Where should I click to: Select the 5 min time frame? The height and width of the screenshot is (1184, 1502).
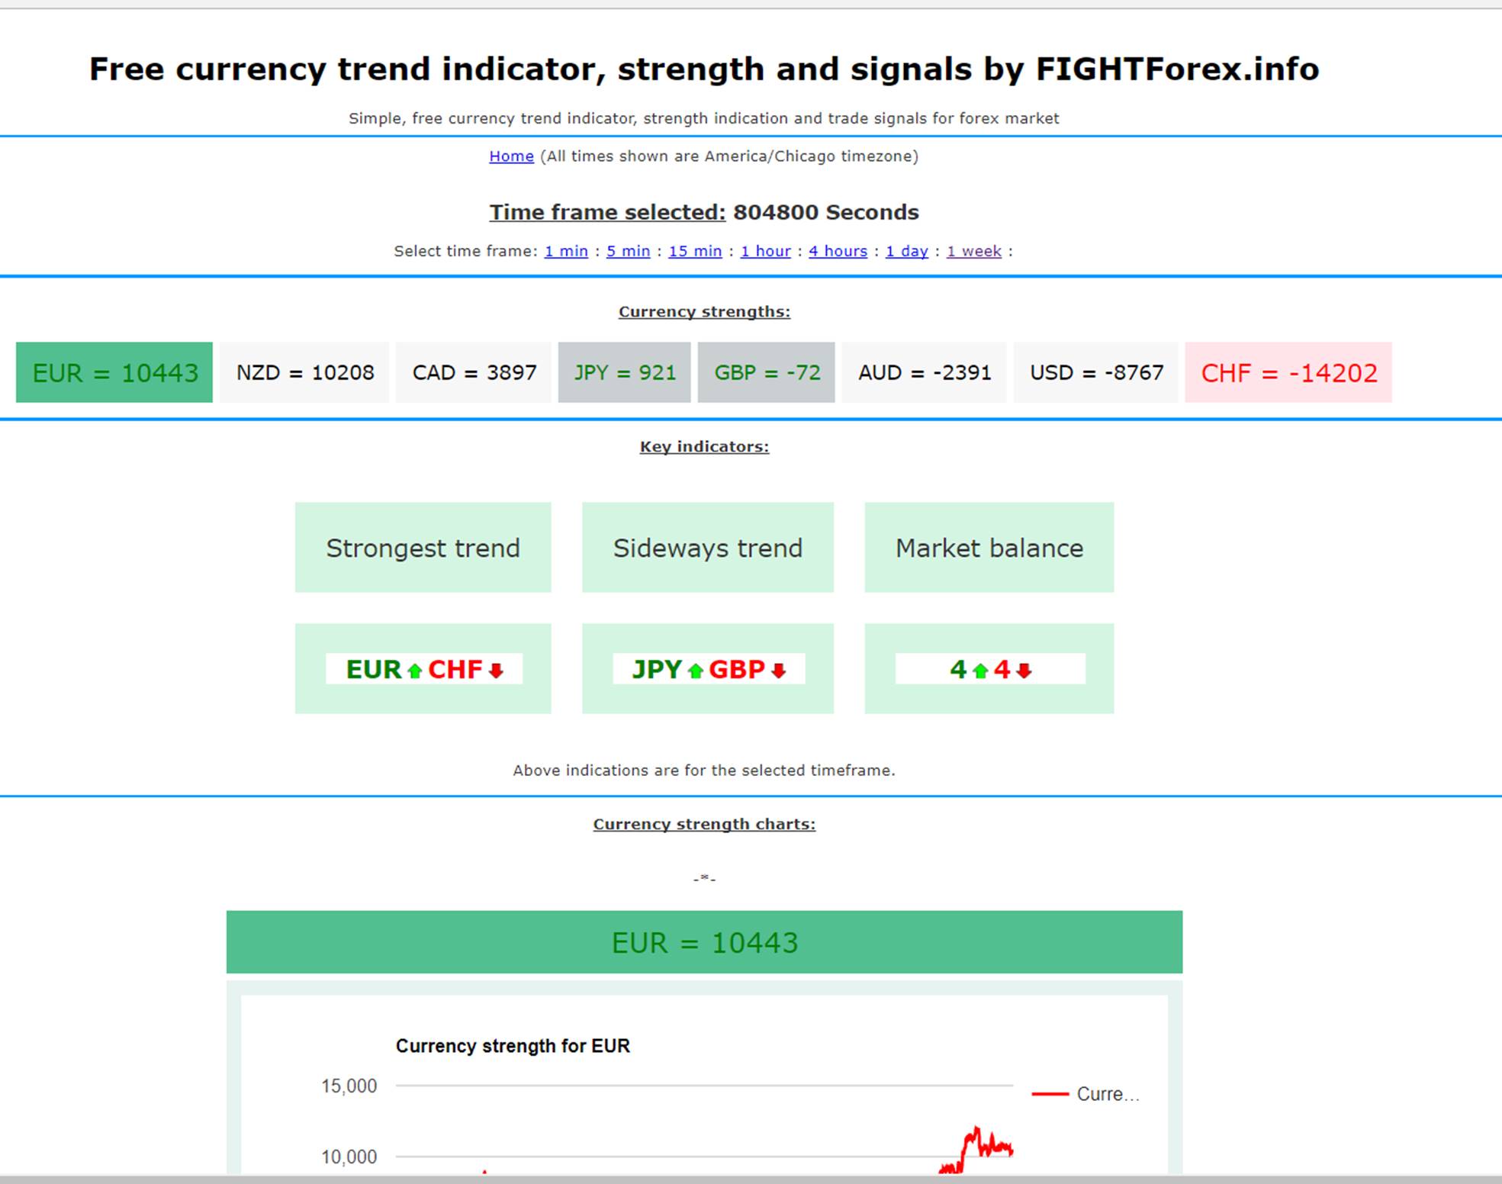pos(628,251)
